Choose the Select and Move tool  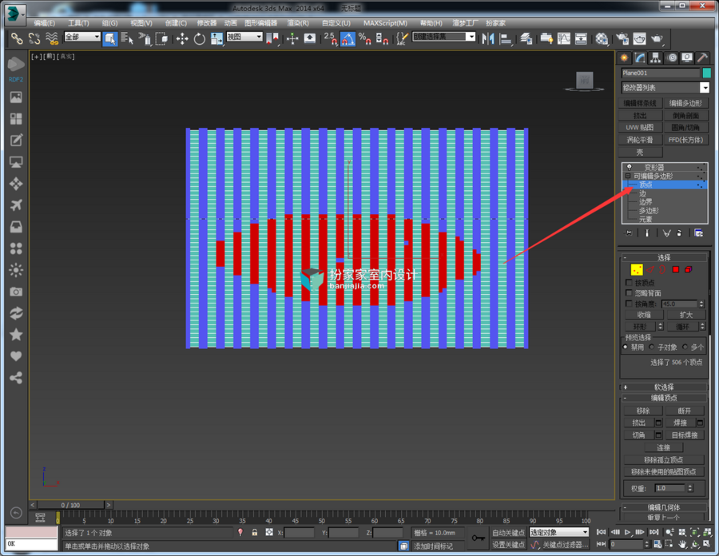(x=182, y=39)
